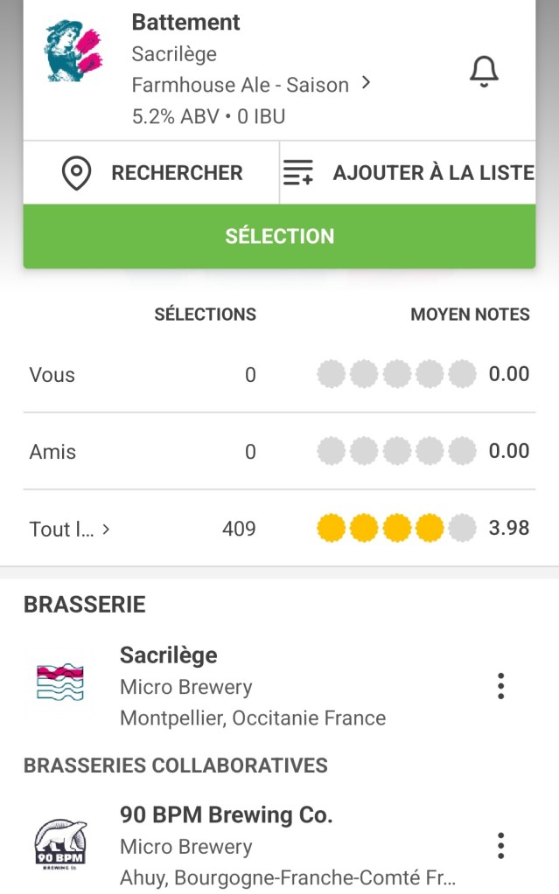559x894 pixels.
Task: Tap the 90 BPM Brewing polar bear logo
Action: tap(60, 845)
